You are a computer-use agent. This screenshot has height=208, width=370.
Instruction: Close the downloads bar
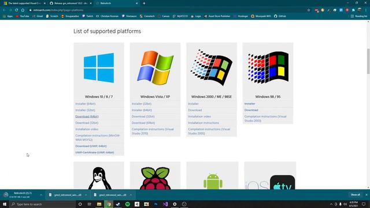click(x=366, y=195)
